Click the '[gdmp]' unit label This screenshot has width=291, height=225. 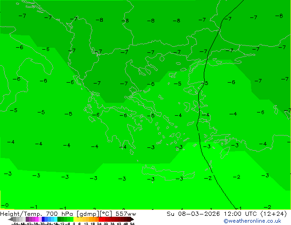pos(88,214)
